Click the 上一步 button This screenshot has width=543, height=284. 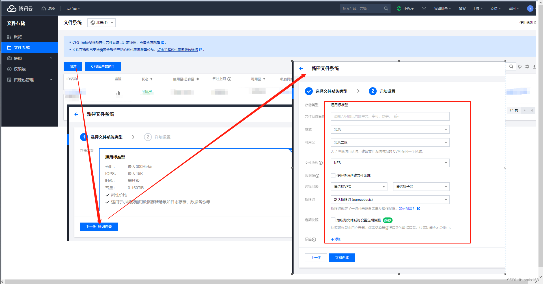pyautogui.click(x=316, y=258)
